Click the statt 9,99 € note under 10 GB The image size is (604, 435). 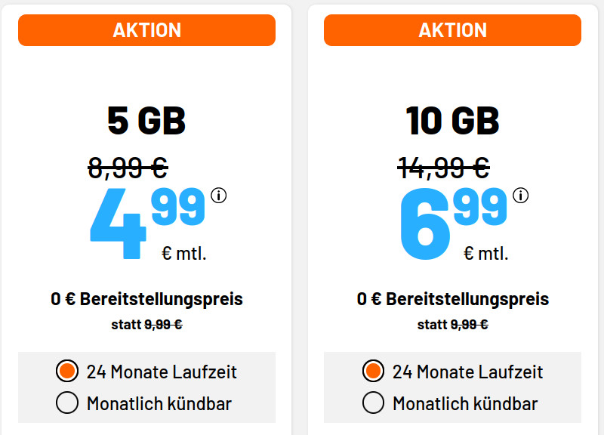451,325
